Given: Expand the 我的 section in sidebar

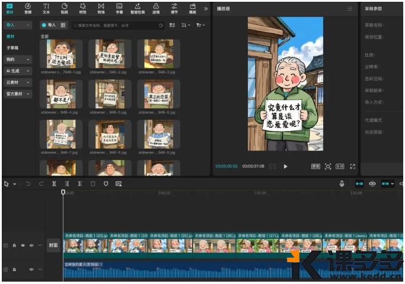Looking at the screenshot, I should coord(18,60).
